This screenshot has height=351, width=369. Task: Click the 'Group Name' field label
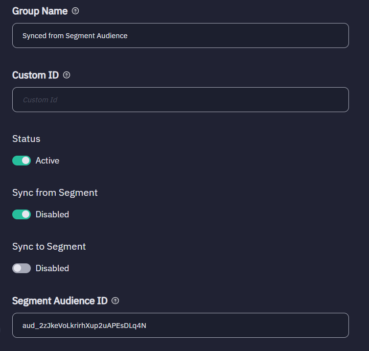pyautogui.click(x=40, y=11)
